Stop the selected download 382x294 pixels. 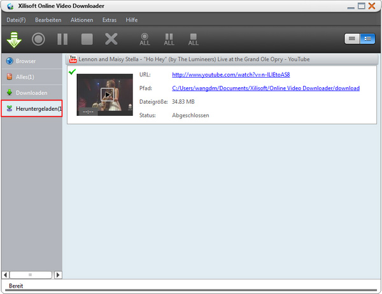tap(87, 39)
